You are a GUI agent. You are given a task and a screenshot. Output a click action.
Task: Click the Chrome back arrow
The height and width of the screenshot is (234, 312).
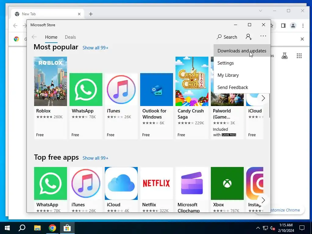point(15,26)
